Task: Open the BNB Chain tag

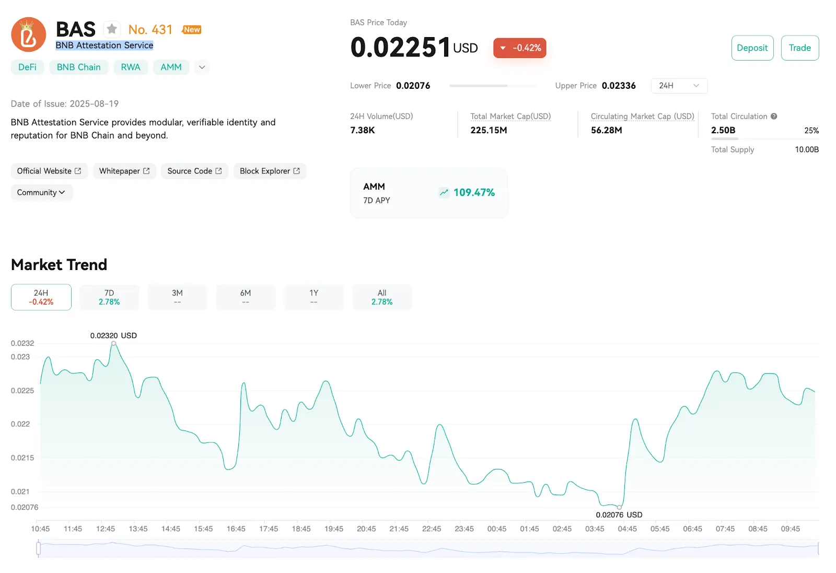Action: pos(79,67)
